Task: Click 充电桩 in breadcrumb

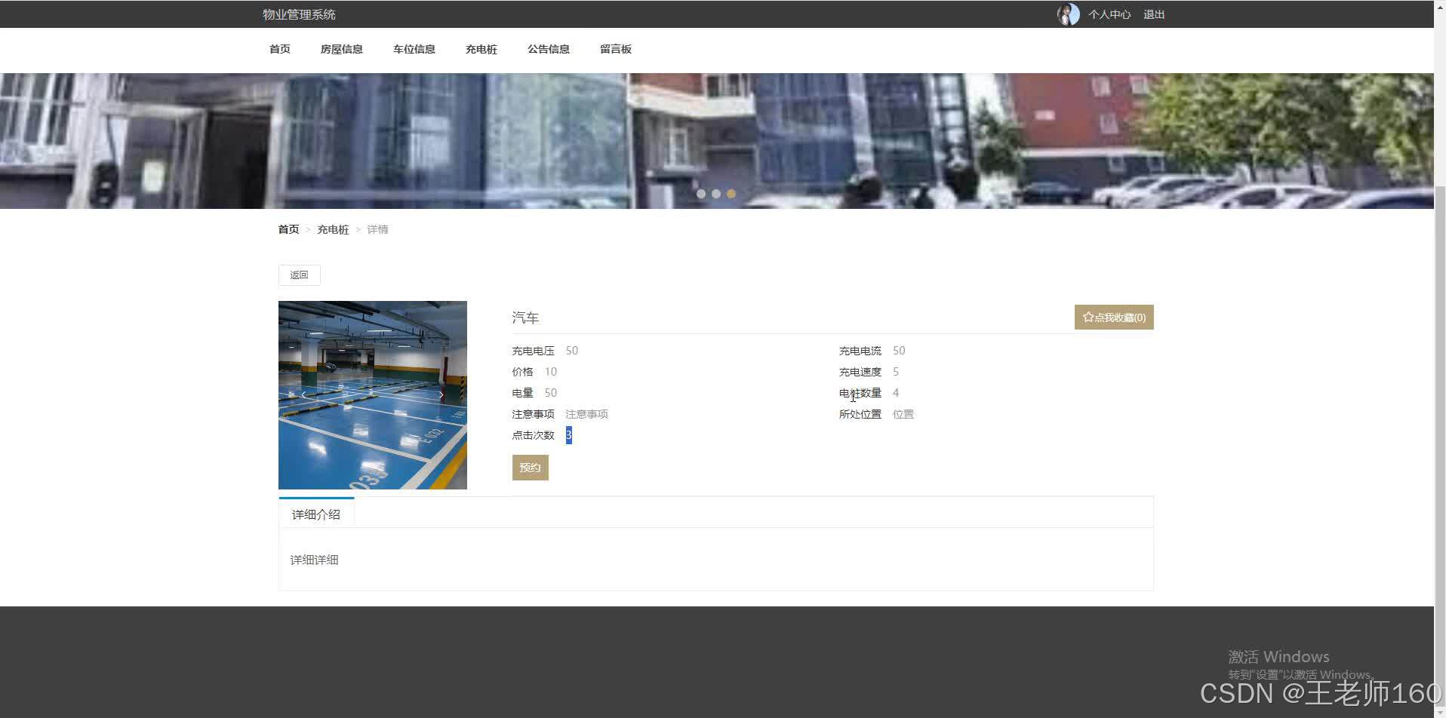Action: [333, 229]
